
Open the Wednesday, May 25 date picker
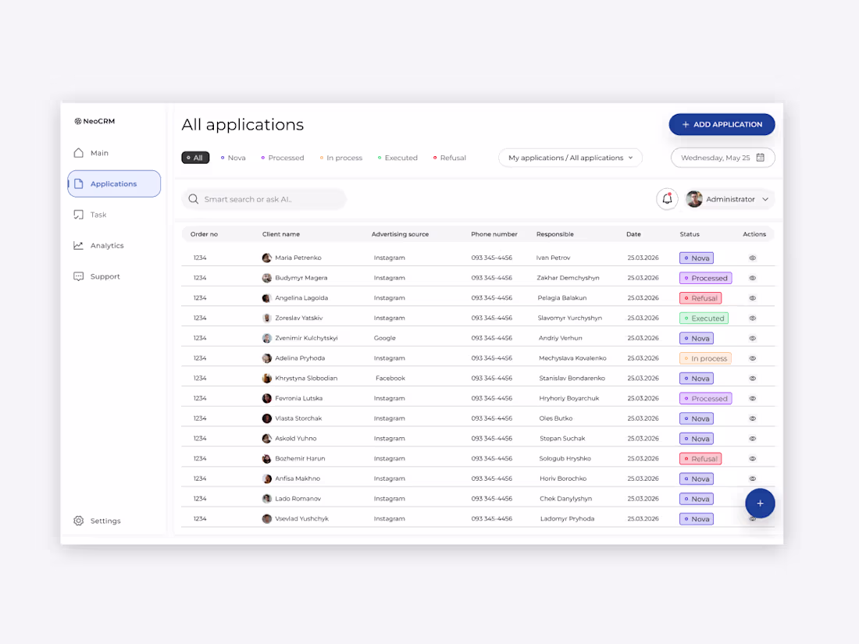click(x=722, y=158)
